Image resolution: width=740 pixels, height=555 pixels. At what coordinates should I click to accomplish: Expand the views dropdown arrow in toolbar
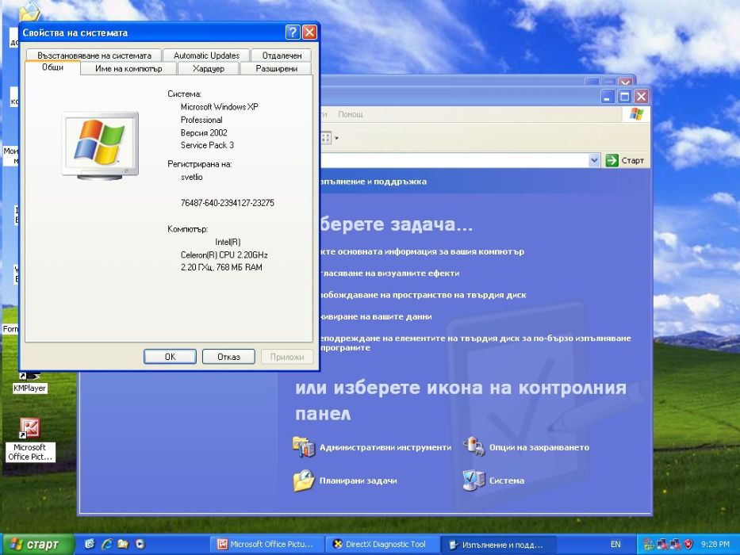[x=336, y=138]
